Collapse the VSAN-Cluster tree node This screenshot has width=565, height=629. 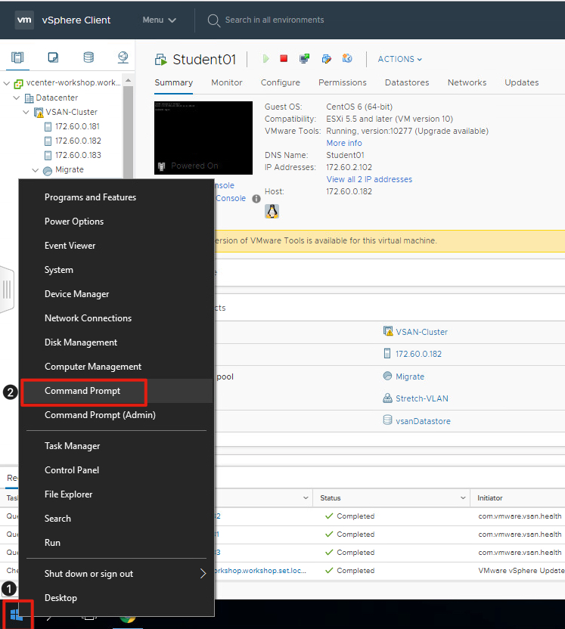[28, 113]
